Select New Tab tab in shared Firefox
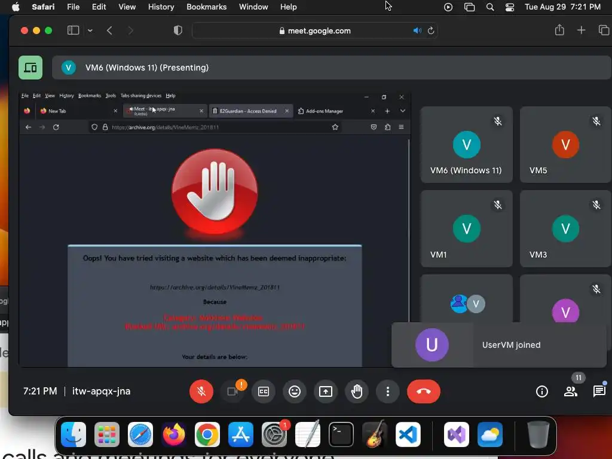This screenshot has height=459, width=612. tap(79, 111)
